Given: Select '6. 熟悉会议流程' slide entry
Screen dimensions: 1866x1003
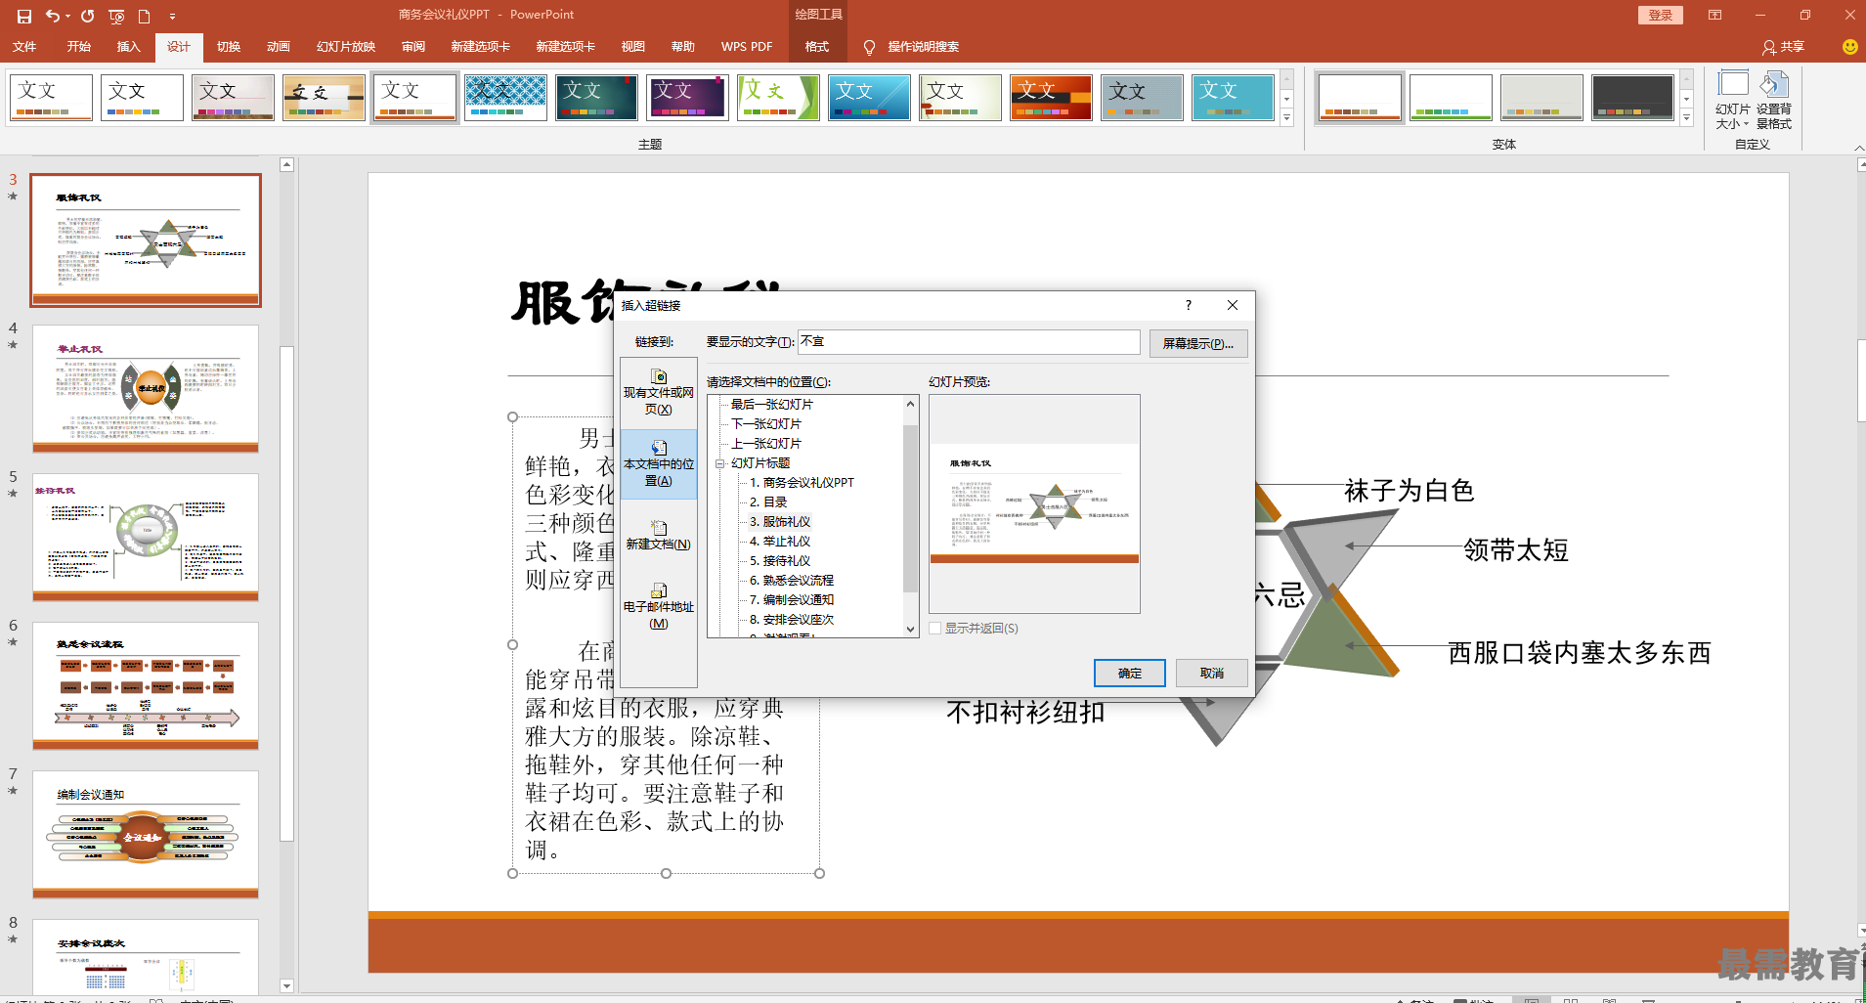Looking at the screenshot, I should [792, 581].
